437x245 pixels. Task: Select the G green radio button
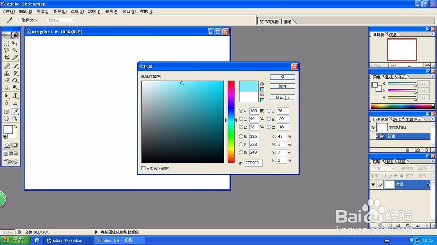click(x=241, y=144)
